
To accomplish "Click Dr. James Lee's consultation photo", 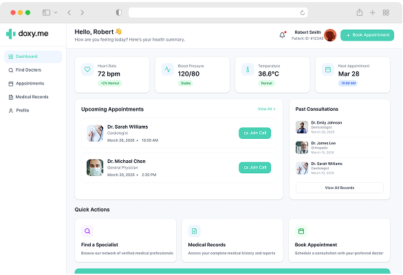I will click(x=302, y=148).
